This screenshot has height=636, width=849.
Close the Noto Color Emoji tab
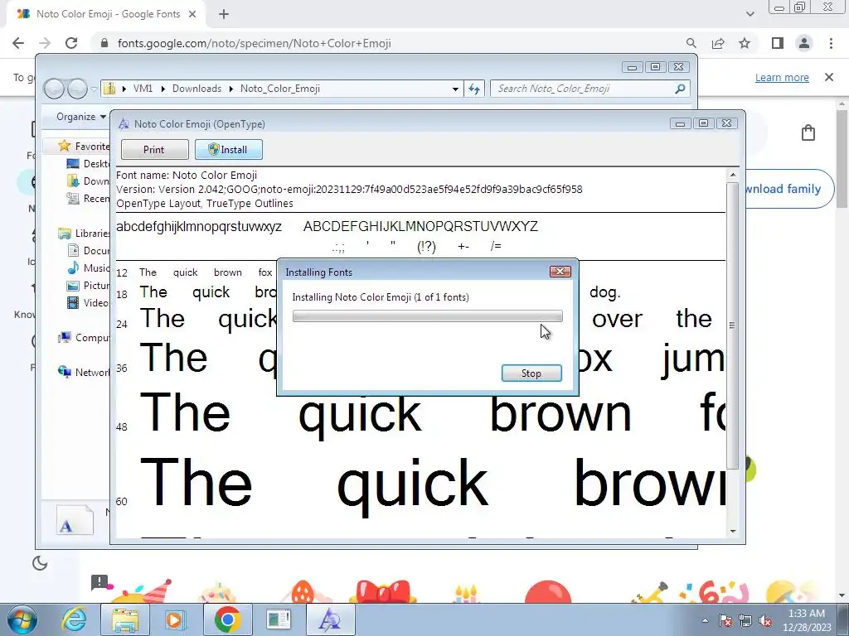(192, 14)
